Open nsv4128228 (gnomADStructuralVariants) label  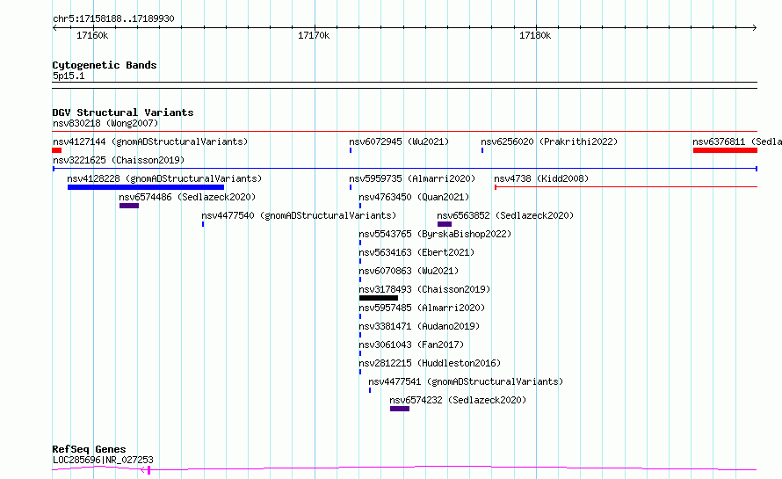click(164, 178)
